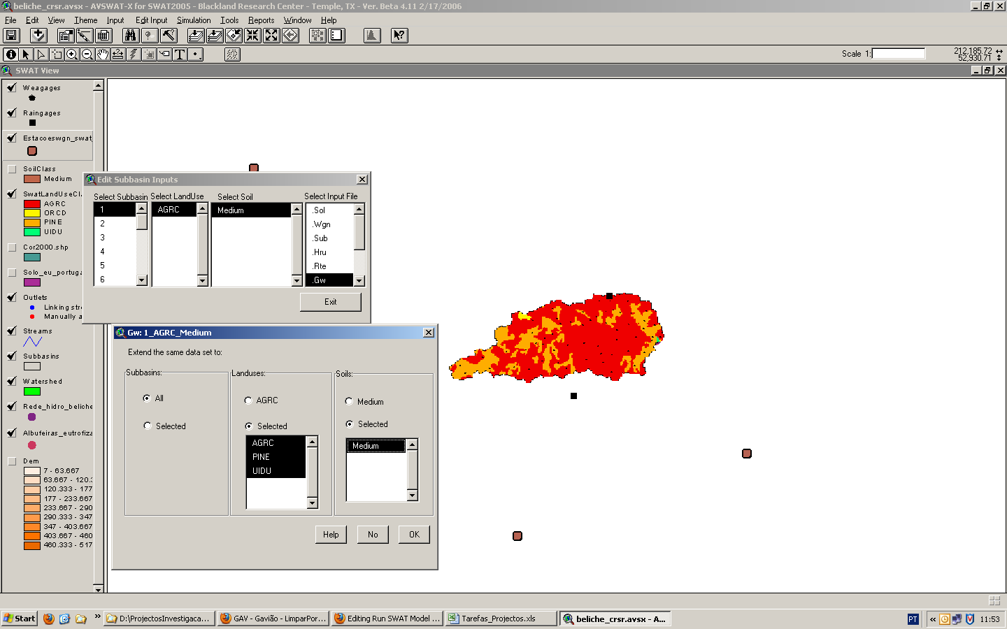
Task: Open the Add Theme icon
Action: (x=38, y=36)
